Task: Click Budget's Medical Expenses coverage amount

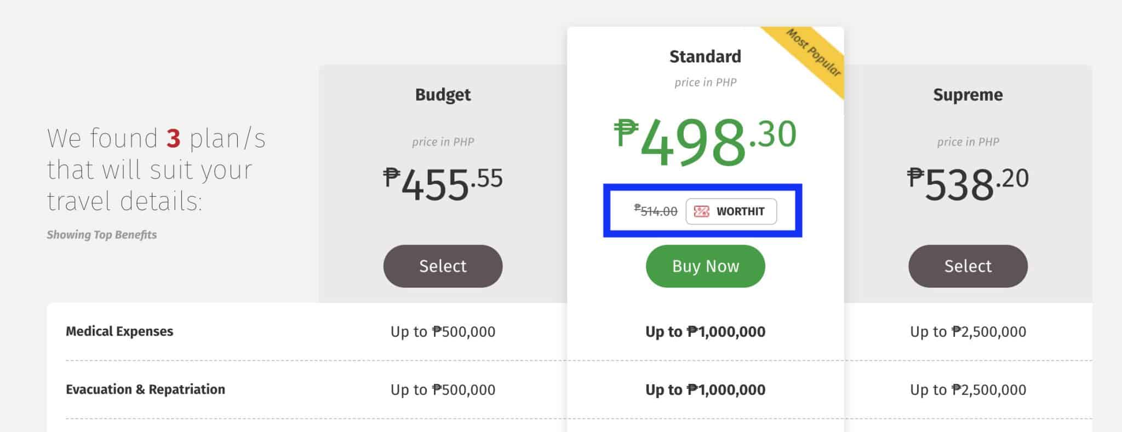Action: click(443, 332)
